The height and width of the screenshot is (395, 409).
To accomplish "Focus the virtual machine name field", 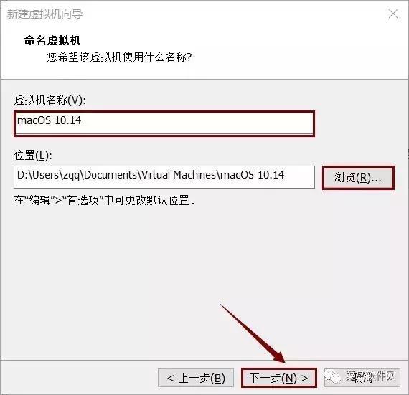I will coord(164,123).
